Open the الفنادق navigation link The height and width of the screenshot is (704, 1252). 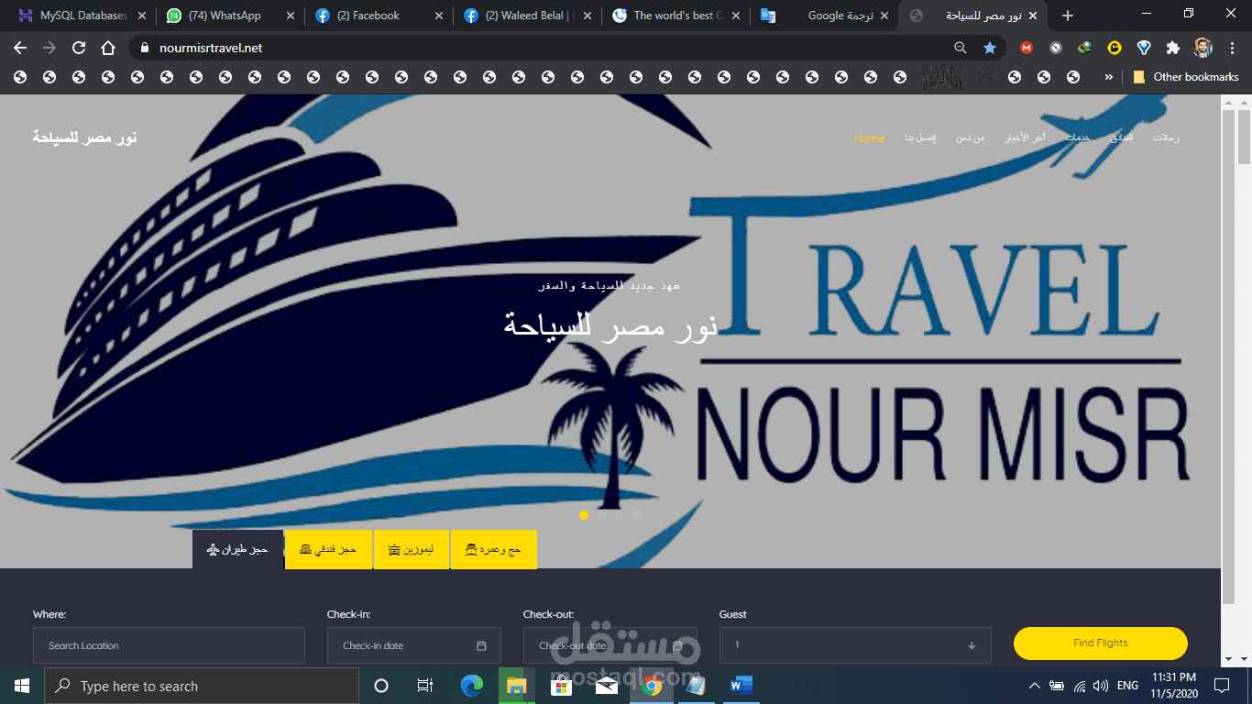[1121, 137]
